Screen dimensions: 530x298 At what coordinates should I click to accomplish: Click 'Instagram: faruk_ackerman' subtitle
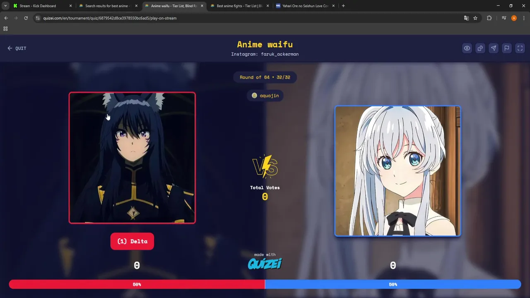click(265, 54)
